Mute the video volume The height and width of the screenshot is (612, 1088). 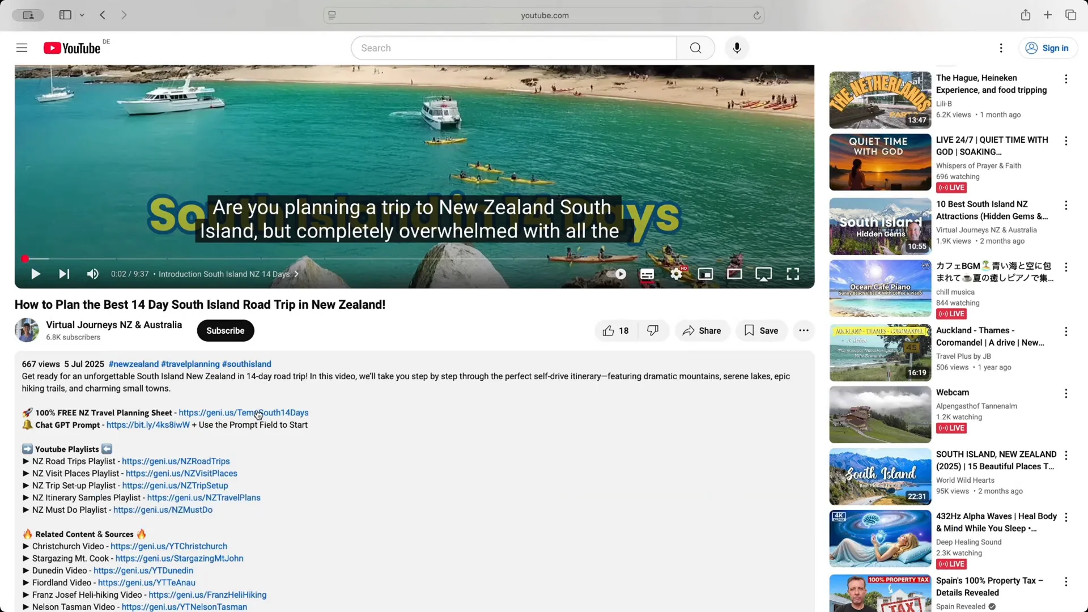(x=92, y=274)
